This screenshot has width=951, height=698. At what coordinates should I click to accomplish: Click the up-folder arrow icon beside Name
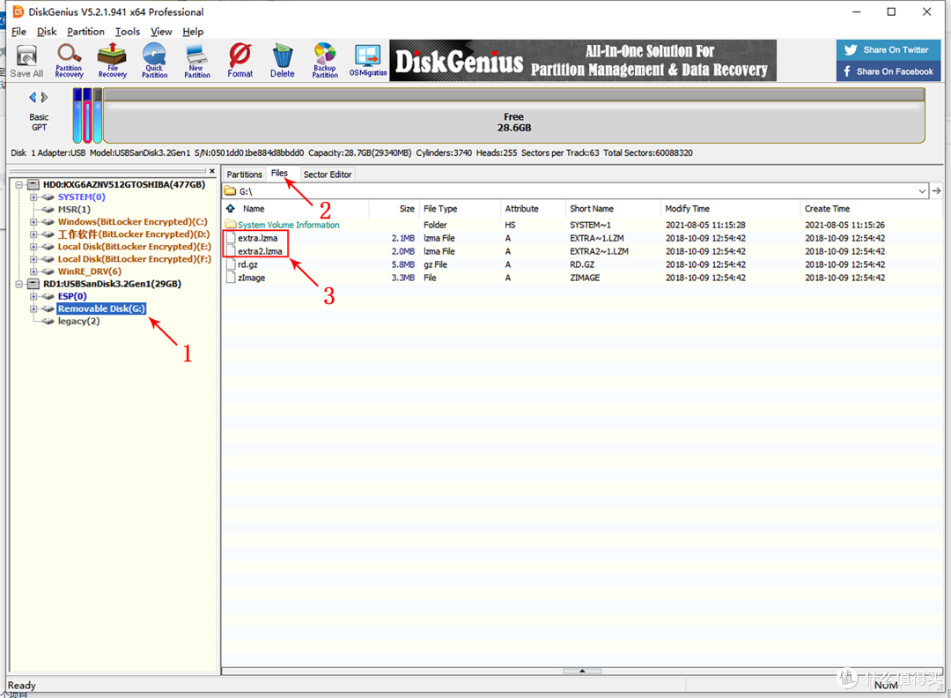click(x=231, y=208)
